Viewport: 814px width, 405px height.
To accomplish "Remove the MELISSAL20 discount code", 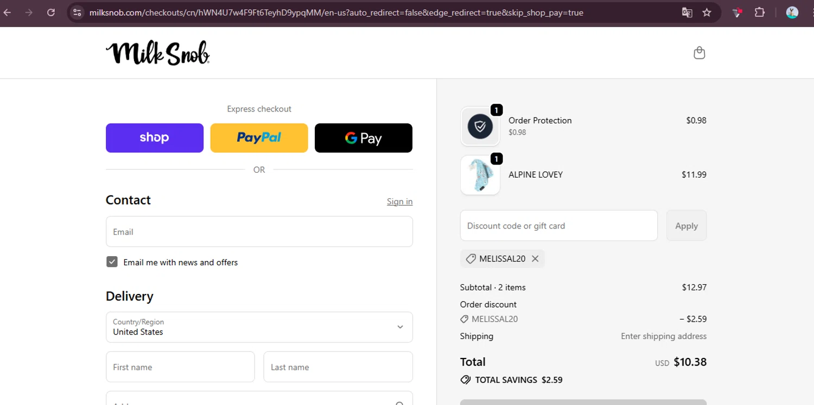I will pos(535,259).
